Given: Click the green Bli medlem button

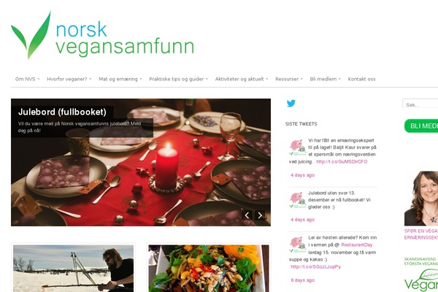Looking at the screenshot, I should (421, 126).
